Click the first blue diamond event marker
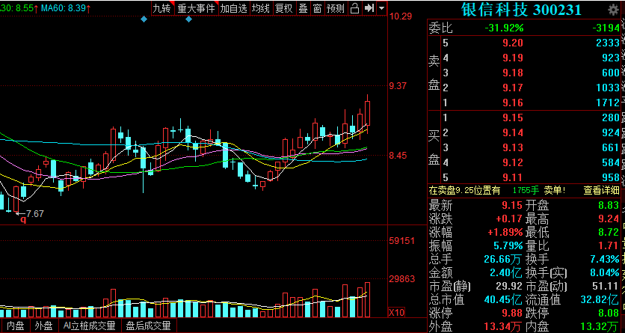625x333 pixels. click(144, 19)
